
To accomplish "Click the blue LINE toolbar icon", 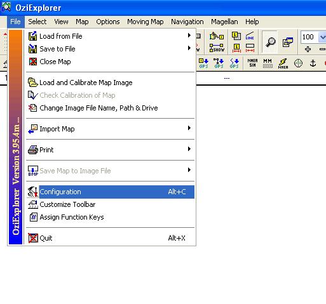I will [250, 36].
